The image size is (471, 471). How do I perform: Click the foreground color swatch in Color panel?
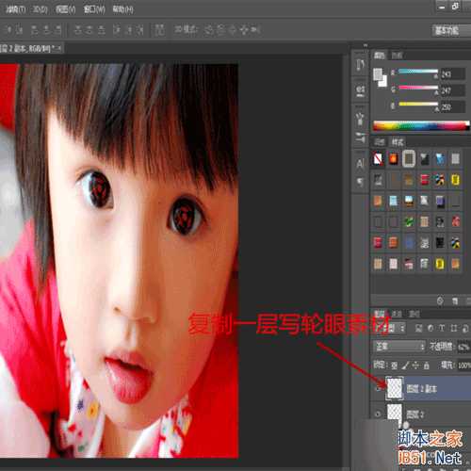[378, 74]
